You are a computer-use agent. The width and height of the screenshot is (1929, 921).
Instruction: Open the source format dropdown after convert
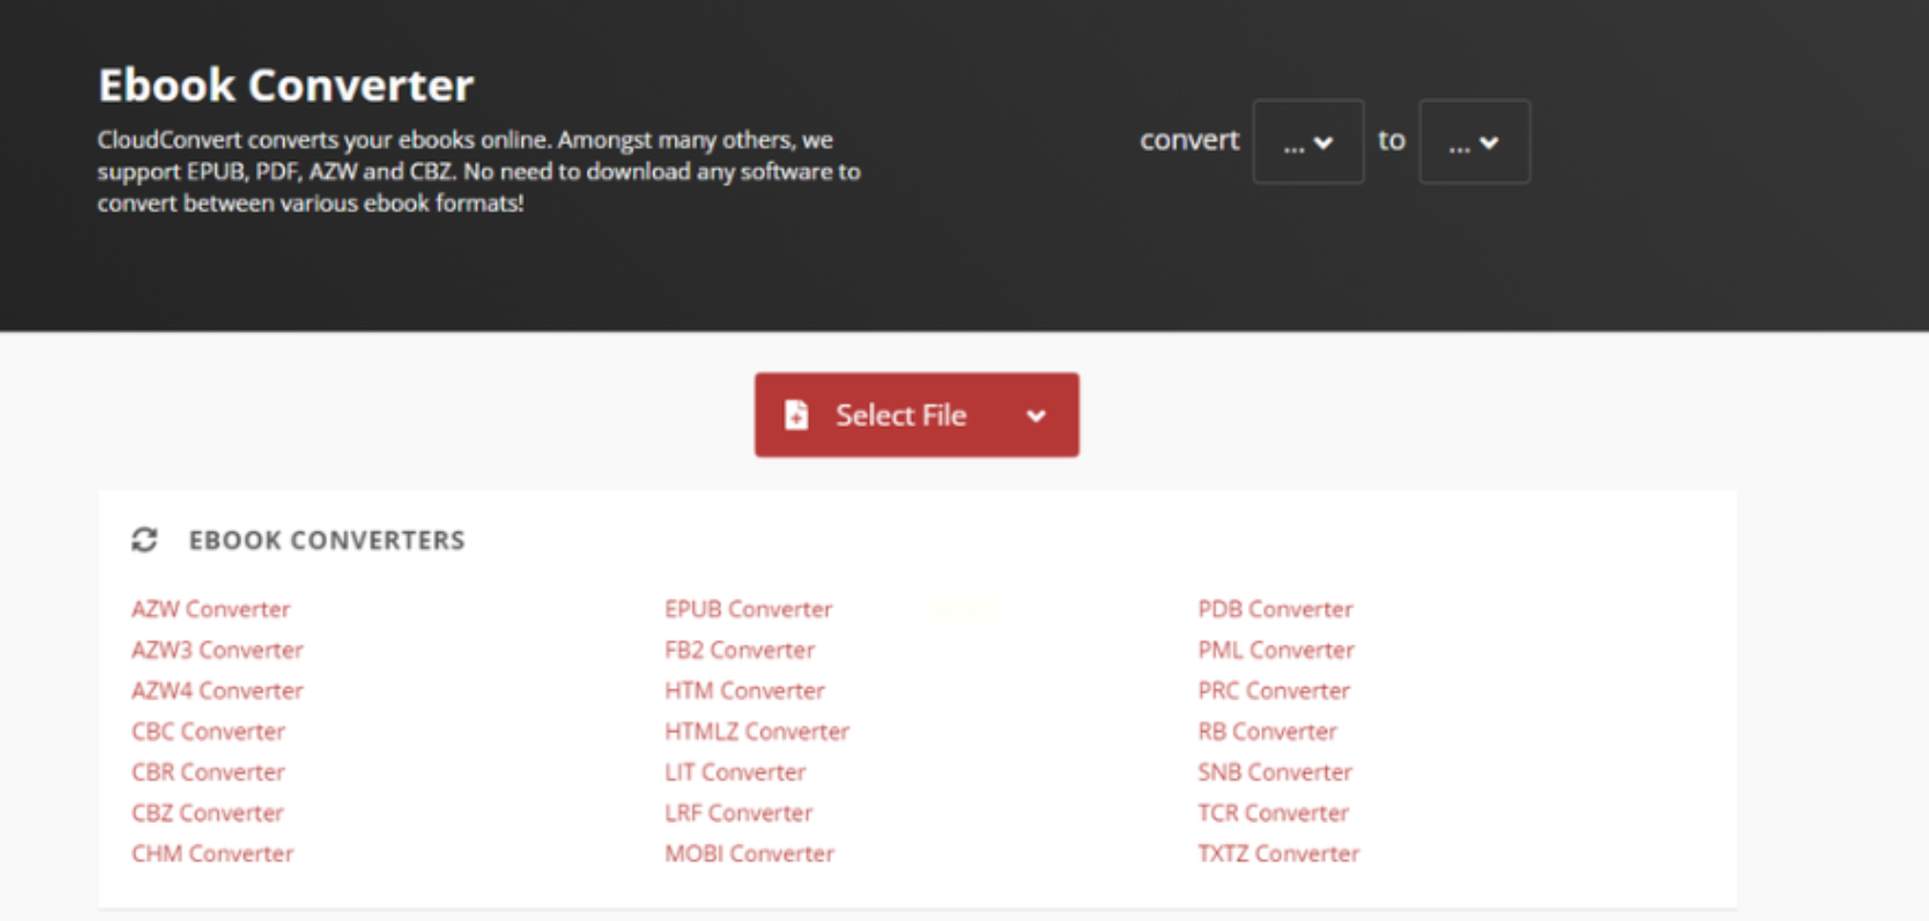(1308, 141)
